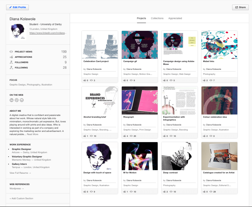Open the Mabel Inks project title

(209, 61)
